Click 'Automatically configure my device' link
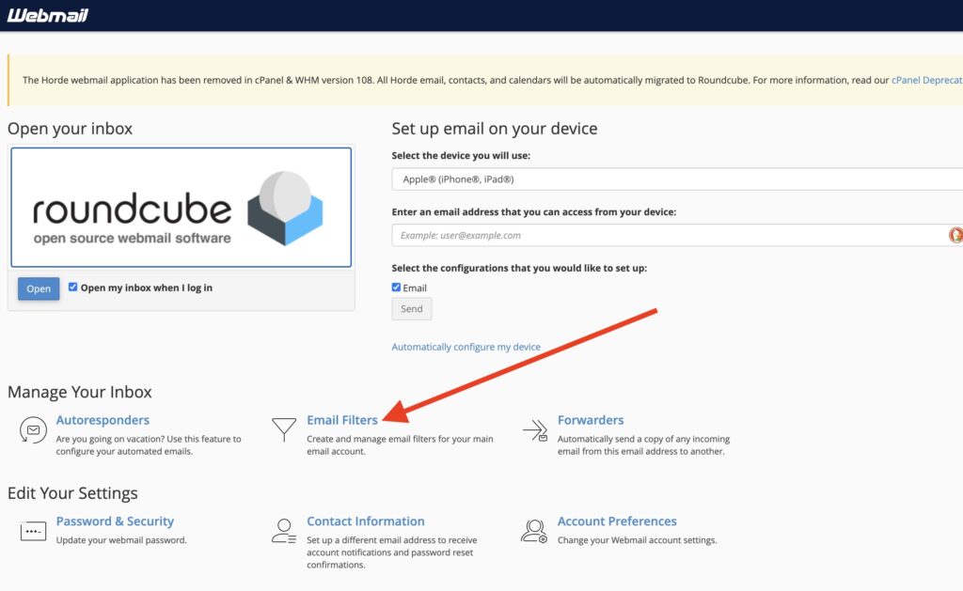Image resolution: width=963 pixels, height=591 pixels. (466, 347)
